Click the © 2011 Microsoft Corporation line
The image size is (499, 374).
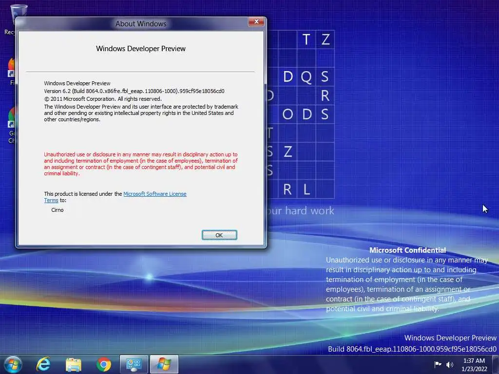(x=103, y=99)
